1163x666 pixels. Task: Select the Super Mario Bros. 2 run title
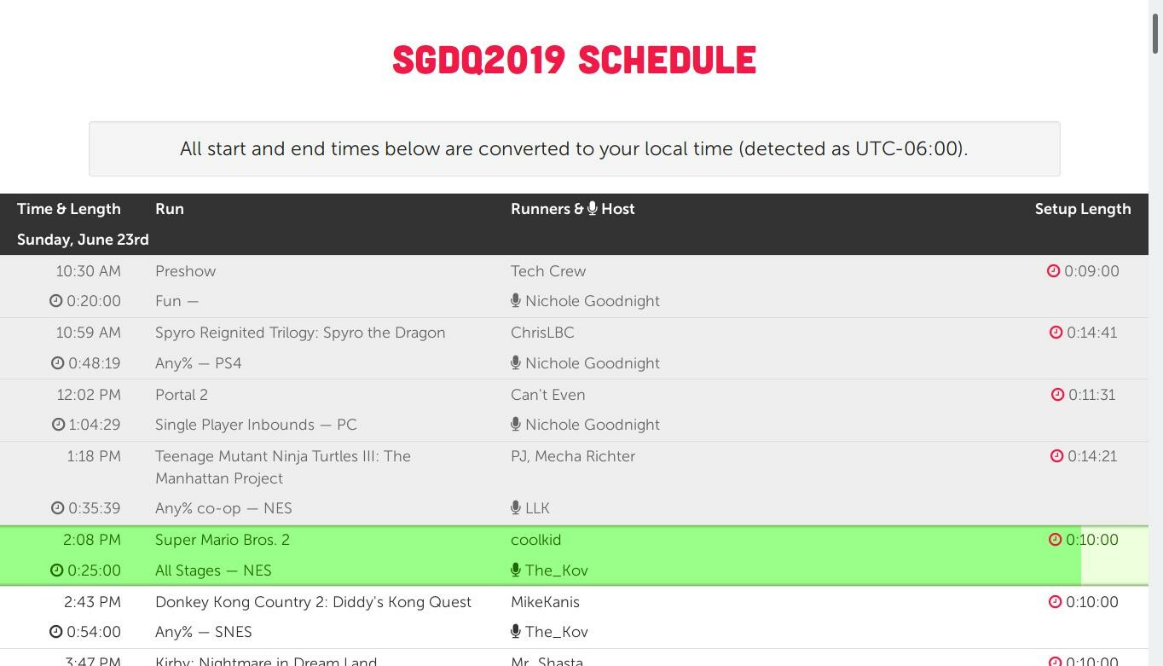pos(222,540)
